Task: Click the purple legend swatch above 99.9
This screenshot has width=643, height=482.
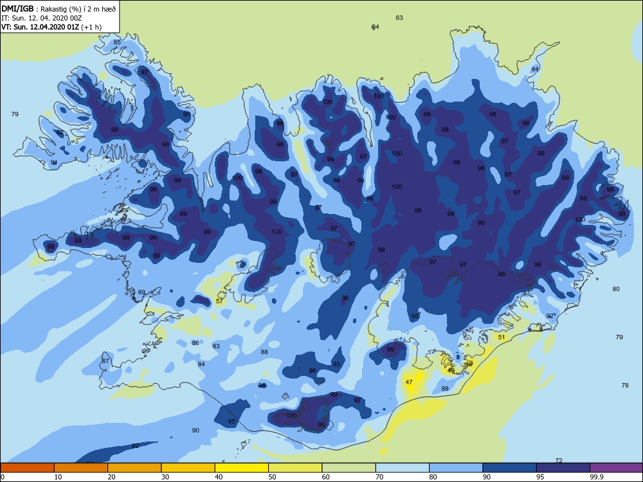Action: click(617, 468)
